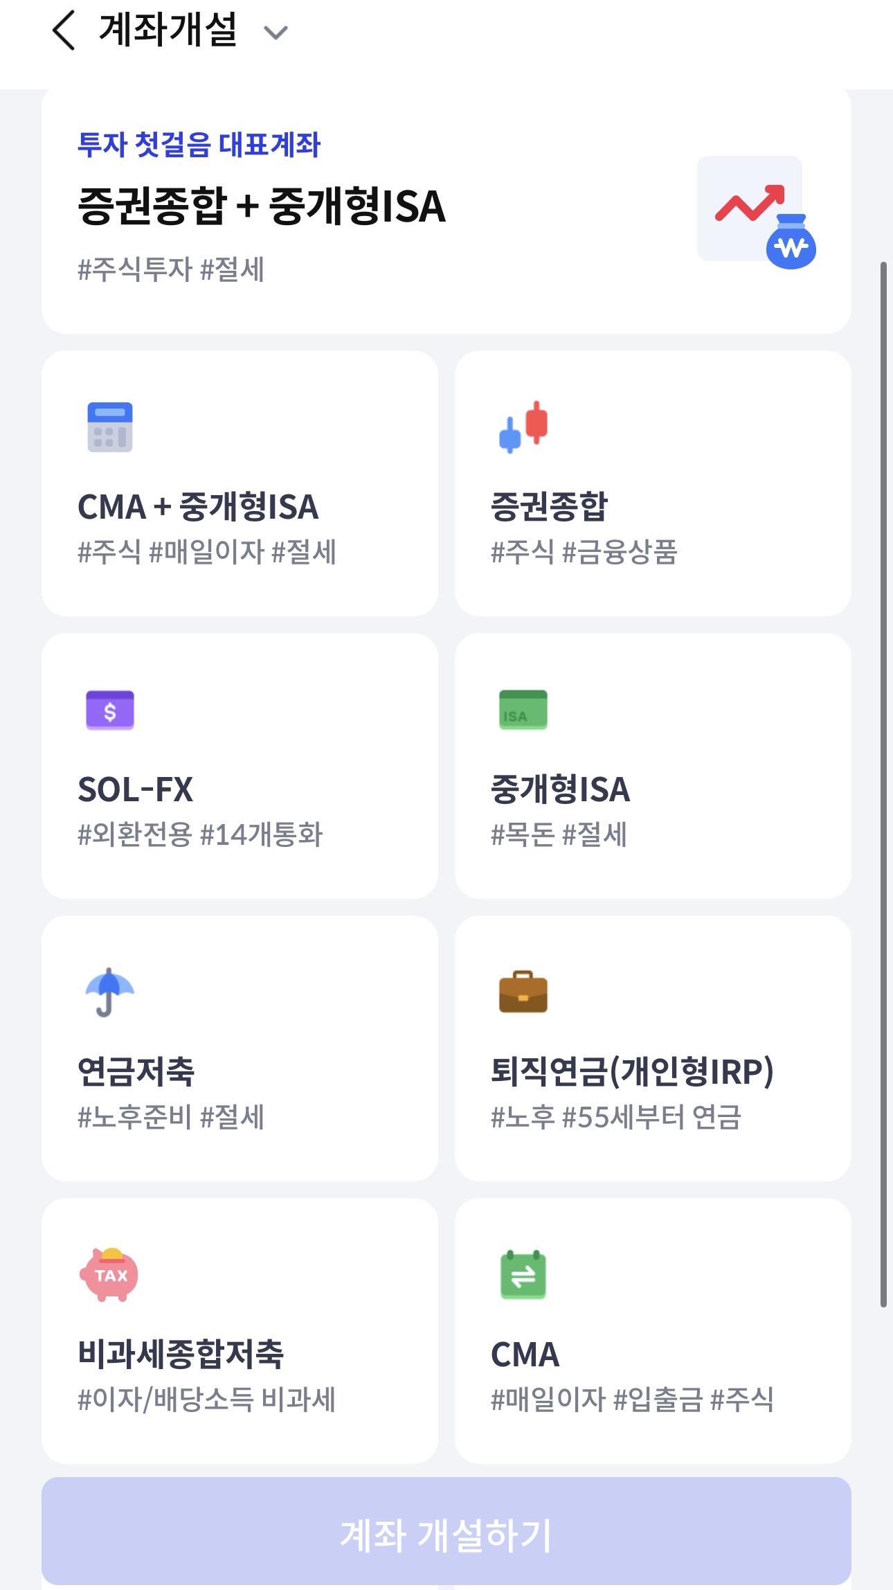Click the vertical scrollbar on right
Viewport: 893px width, 1590px height.
click(883, 784)
